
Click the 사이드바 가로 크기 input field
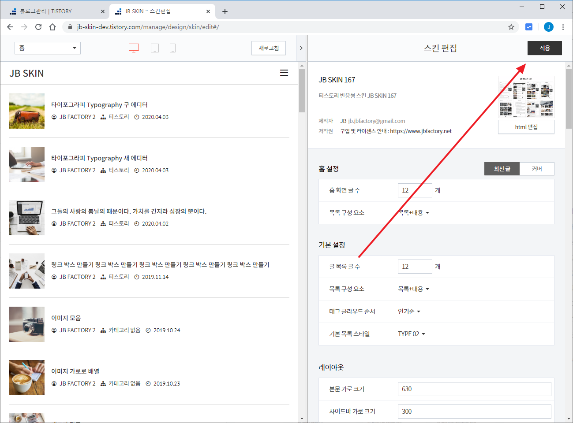(x=475, y=412)
